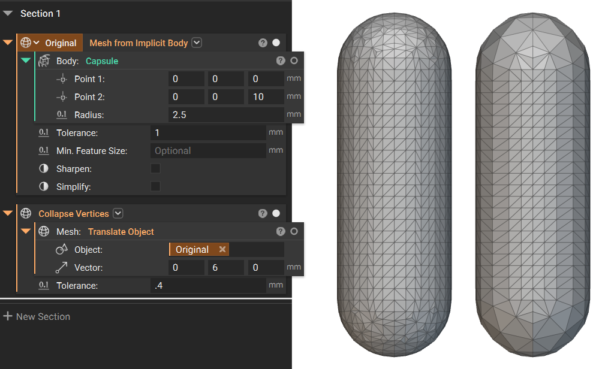This screenshot has width=602, height=369.
Task: Edit the Point 2 Y value field
Action: 225,97
